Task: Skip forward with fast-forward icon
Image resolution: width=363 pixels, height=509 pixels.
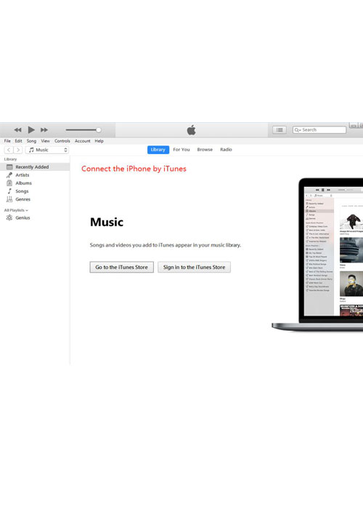Action: (44, 130)
